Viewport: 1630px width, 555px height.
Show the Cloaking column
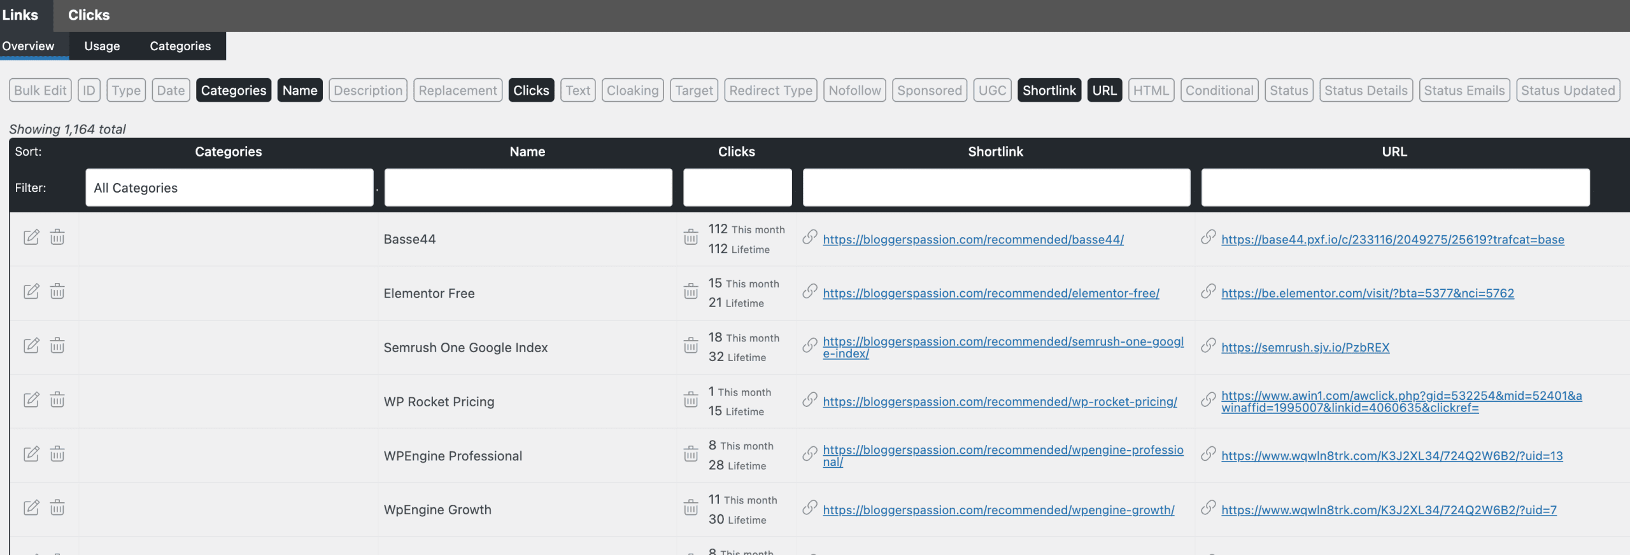632,90
